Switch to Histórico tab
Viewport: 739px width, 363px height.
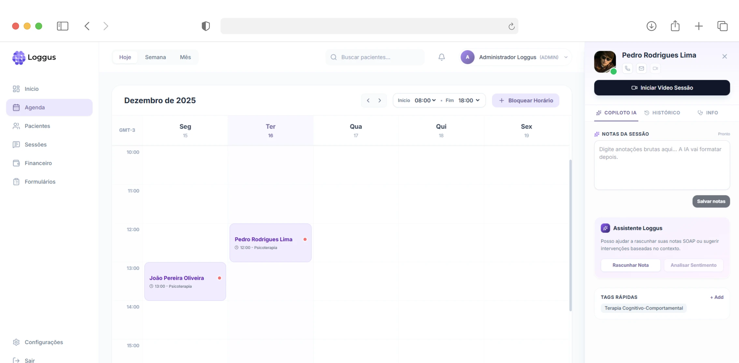(x=662, y=113)
